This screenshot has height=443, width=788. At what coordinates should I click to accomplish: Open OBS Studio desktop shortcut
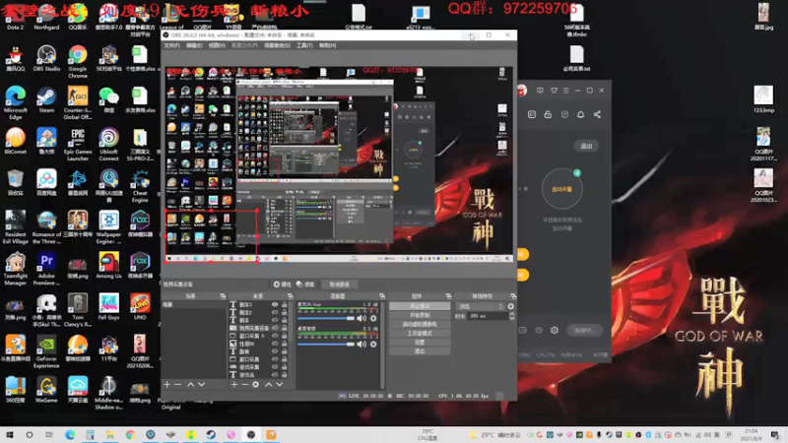click(46, 59)
